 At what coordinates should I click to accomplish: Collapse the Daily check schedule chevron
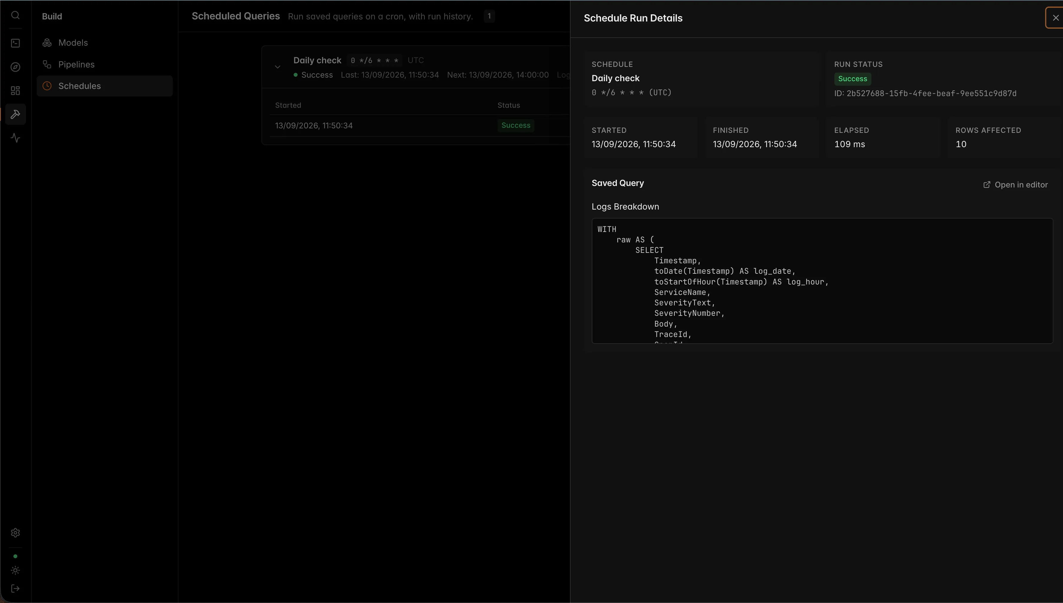[278, 67]
